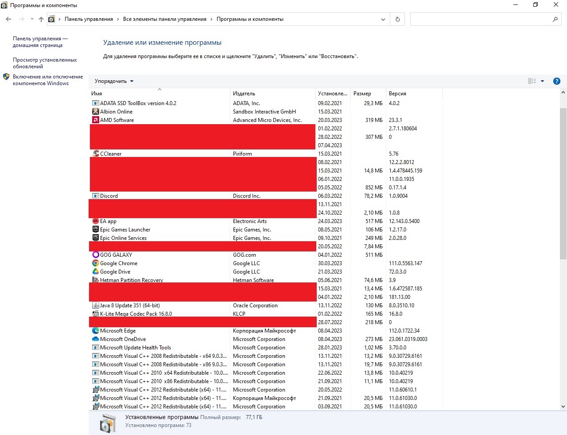
Task: Expand the address bar history dropdown
Action: [383, 19]
